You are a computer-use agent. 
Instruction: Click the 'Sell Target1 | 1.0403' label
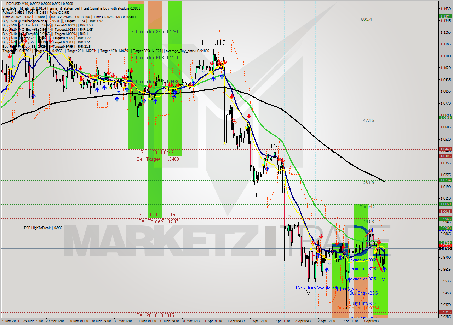158,159
